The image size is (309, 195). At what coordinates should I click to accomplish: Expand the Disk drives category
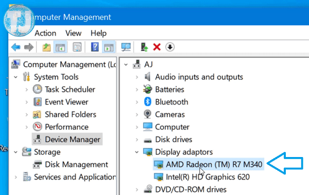(x=137, y=140)
